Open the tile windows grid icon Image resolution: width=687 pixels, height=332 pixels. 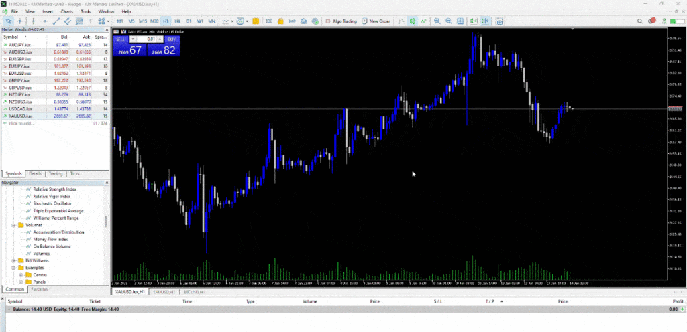coord(460,21)
